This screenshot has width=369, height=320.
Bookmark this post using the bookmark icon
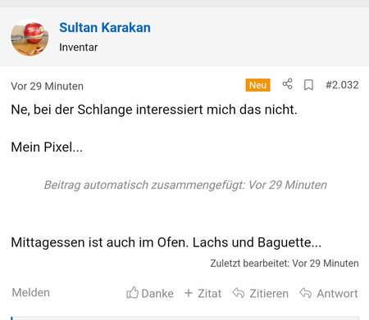pos(308,85)
